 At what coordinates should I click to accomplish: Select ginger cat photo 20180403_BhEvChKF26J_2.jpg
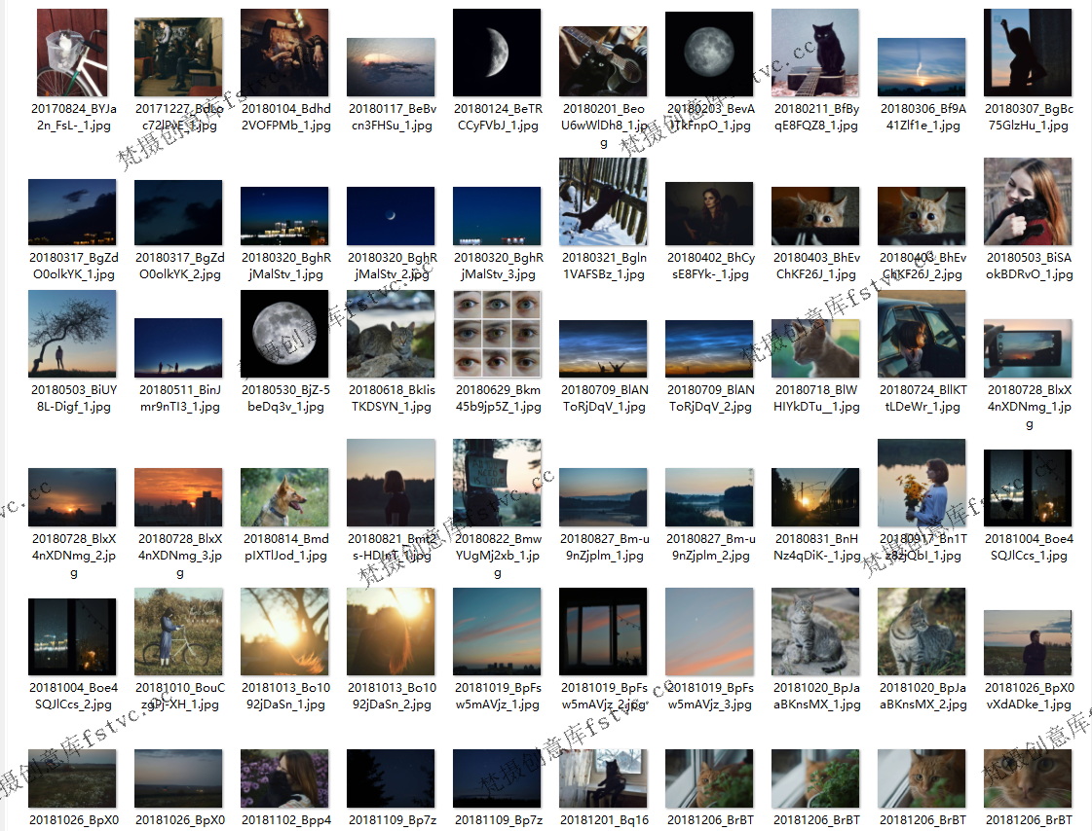tap(923, 216)
